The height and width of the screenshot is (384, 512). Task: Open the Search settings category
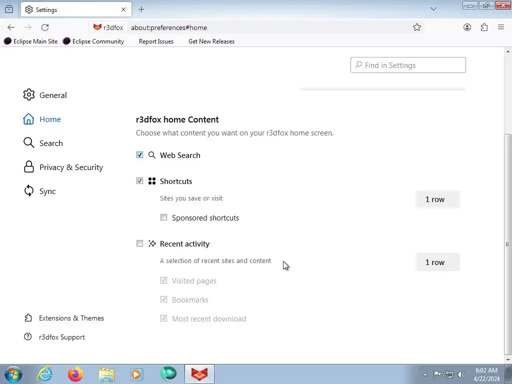tap(43, 143)
